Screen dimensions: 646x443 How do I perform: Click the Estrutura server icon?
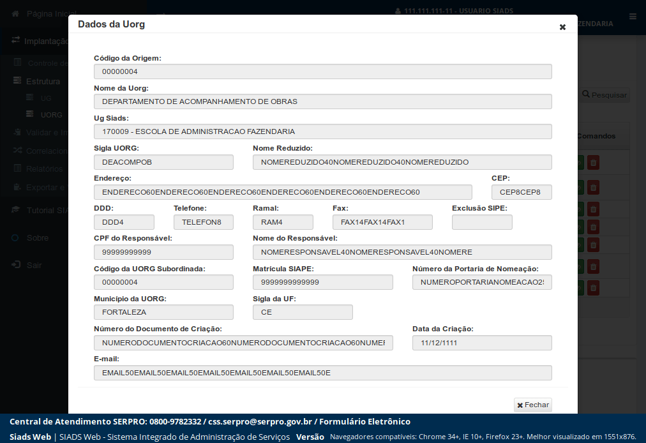point(17,80)
